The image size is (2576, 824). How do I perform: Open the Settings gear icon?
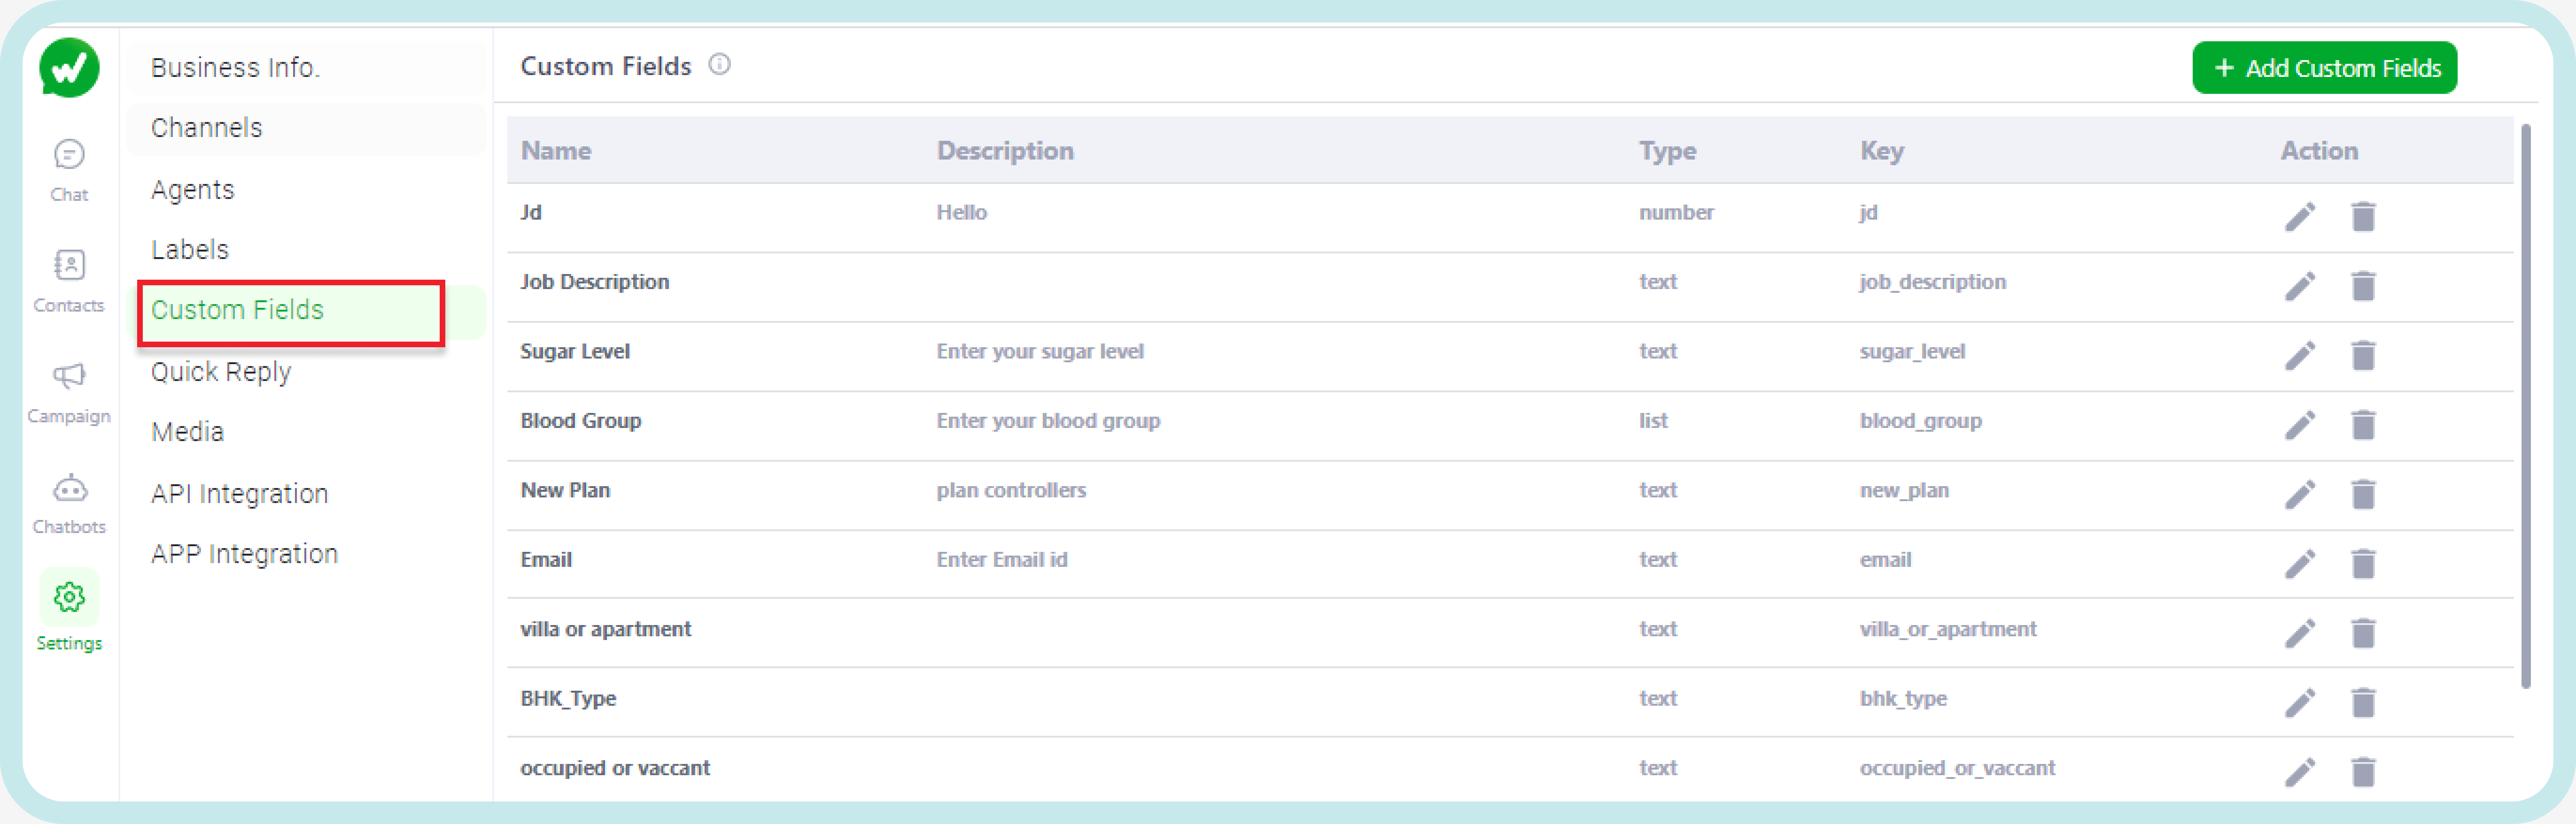(69, 597)
